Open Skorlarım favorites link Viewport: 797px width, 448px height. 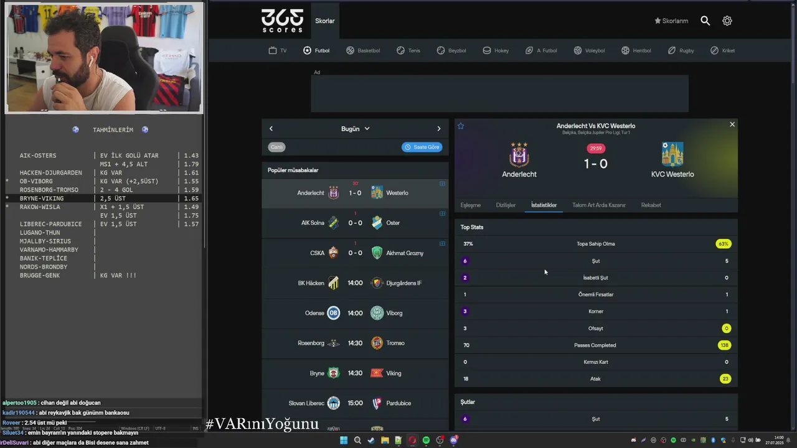[671, 21]
